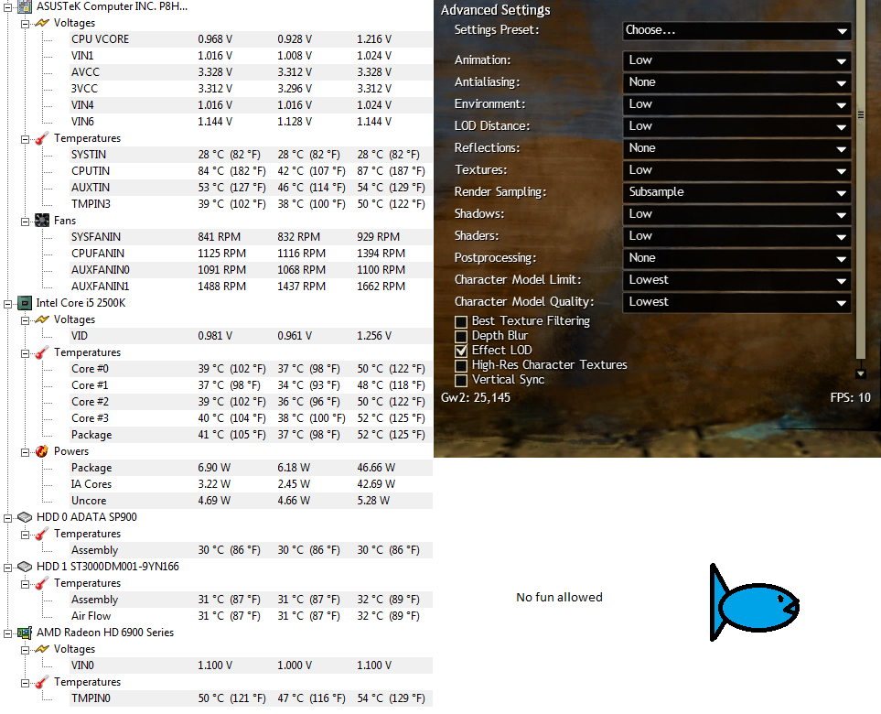Select the CPUTIN temperature row
The height and width of the screenshot is (714, 881).
[x=251, y=171]
